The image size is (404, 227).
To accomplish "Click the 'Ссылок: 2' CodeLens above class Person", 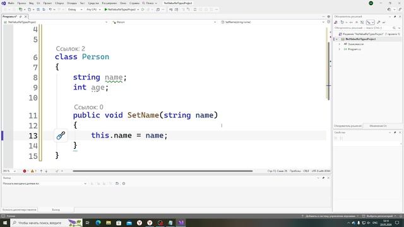I will click(70, 49).
